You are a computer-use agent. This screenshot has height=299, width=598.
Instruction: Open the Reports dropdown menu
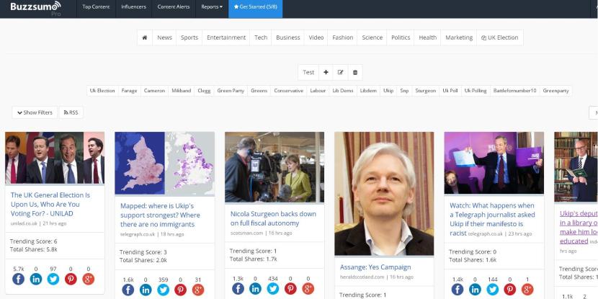[211, 7]
